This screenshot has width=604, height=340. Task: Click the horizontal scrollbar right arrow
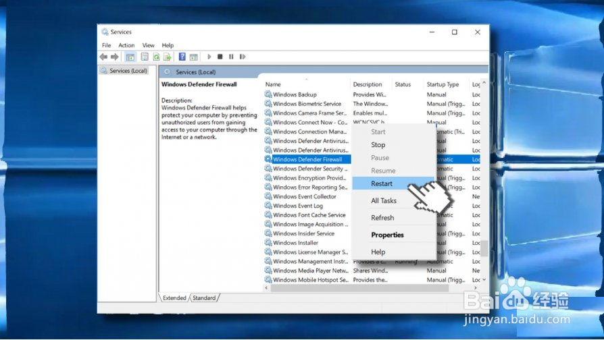point(476,287)
